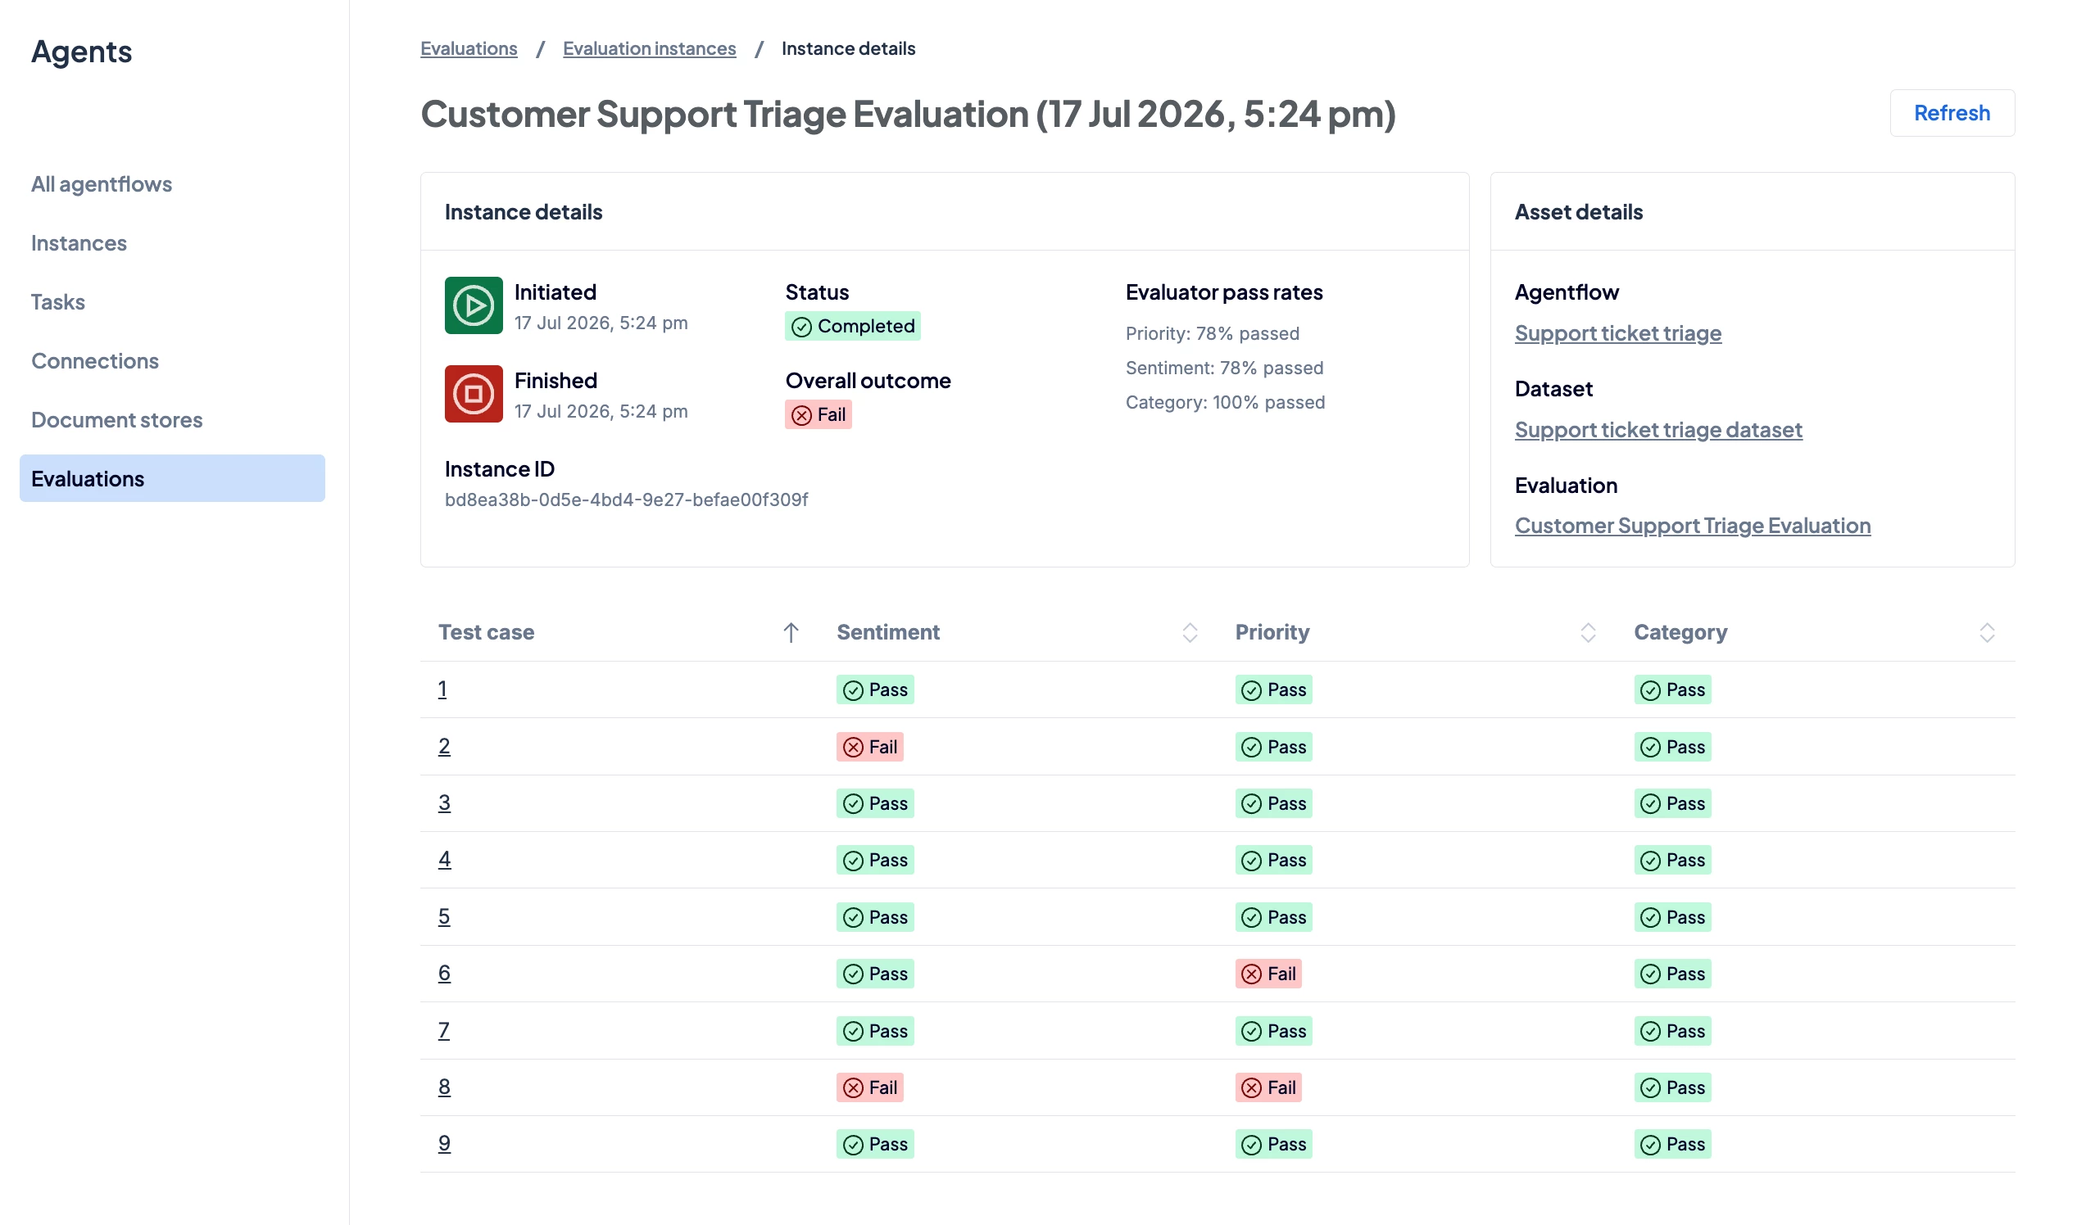Click the Sentiment Fail badge in row 2
2086x1225 pixels.
click(x=869, y=747)
